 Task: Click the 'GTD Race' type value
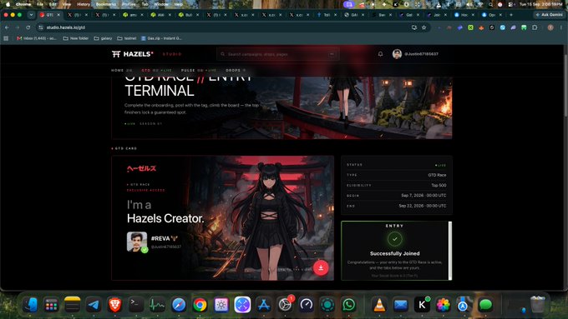(437, 175)
